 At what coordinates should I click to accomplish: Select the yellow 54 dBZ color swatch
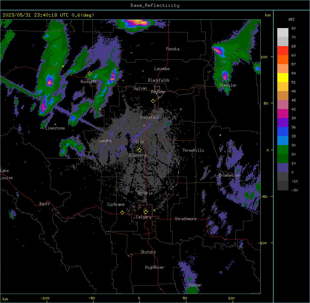pyautogui.click(x=283, y=77)
